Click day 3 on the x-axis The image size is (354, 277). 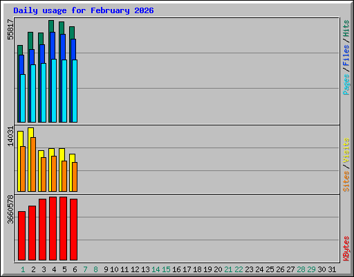pos(44,269)
